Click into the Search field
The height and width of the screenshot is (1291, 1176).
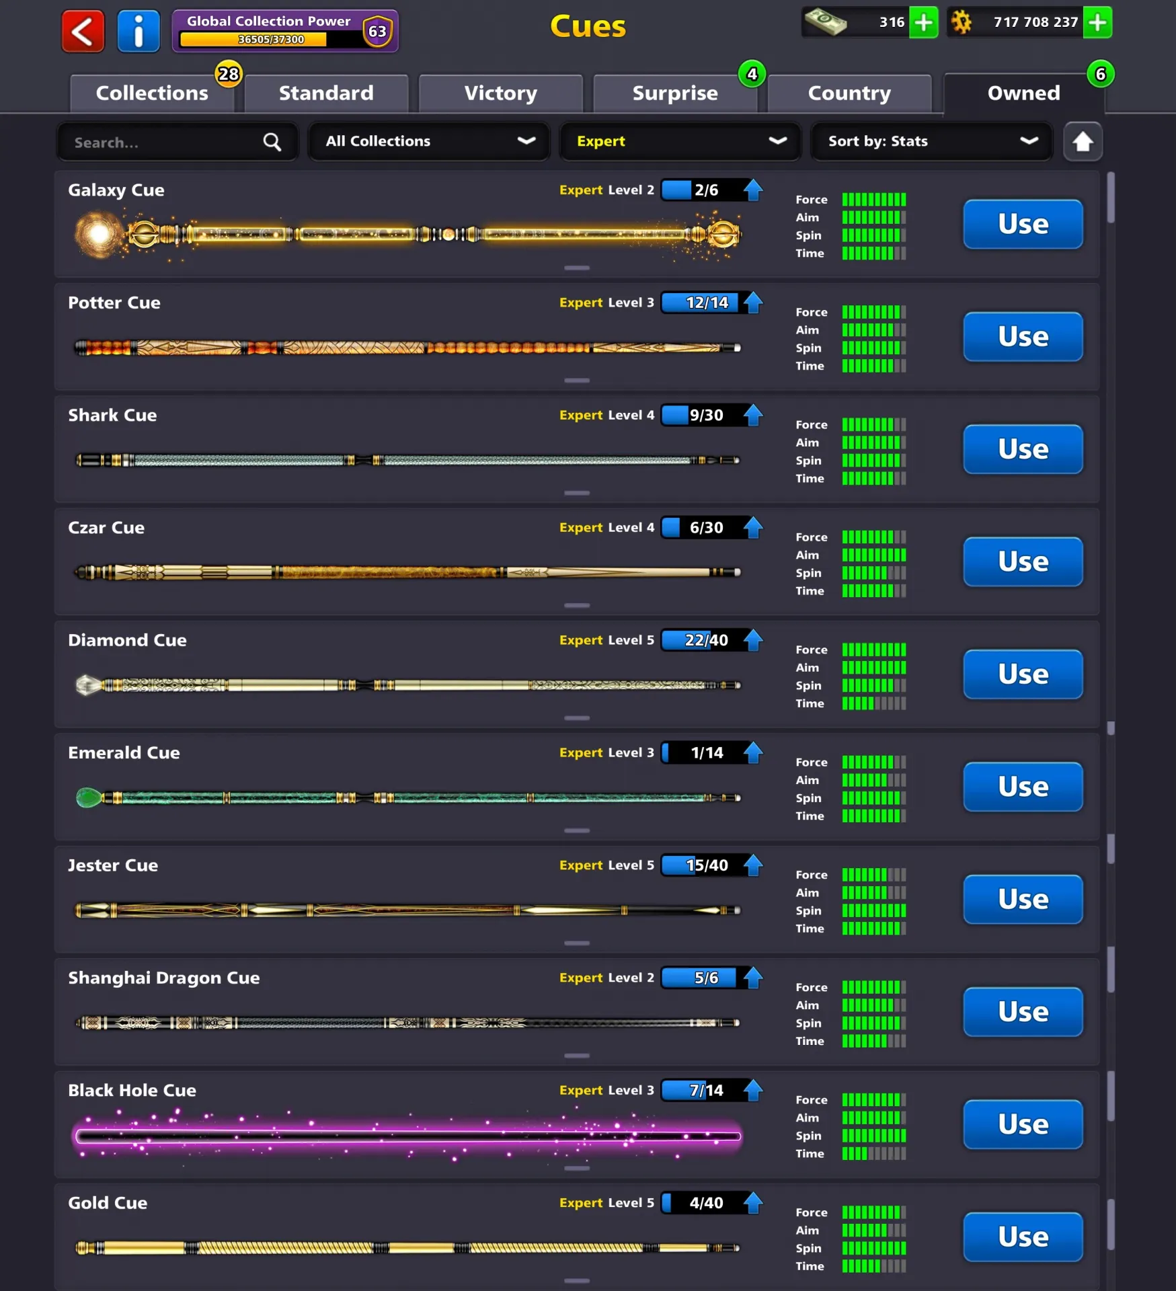pyautogui.click(x=178, y=142)
